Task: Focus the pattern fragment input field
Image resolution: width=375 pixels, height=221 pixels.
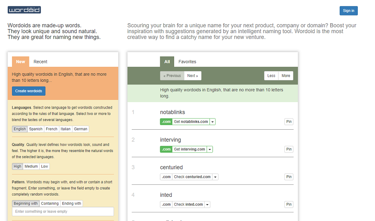Action: 63,212
